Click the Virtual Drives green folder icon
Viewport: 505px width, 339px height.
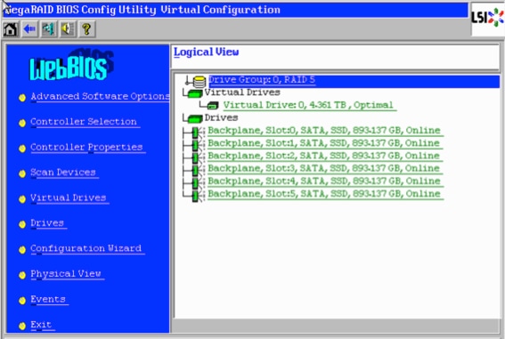pyautogui.click(x=195, y=93)
